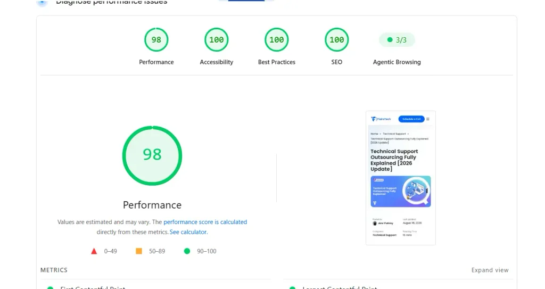
Task: Open the See calculator link
Action: [x=188, y=232]
